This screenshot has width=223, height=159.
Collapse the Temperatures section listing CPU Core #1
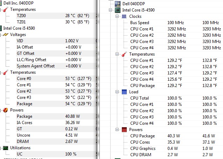pos(117,54)
